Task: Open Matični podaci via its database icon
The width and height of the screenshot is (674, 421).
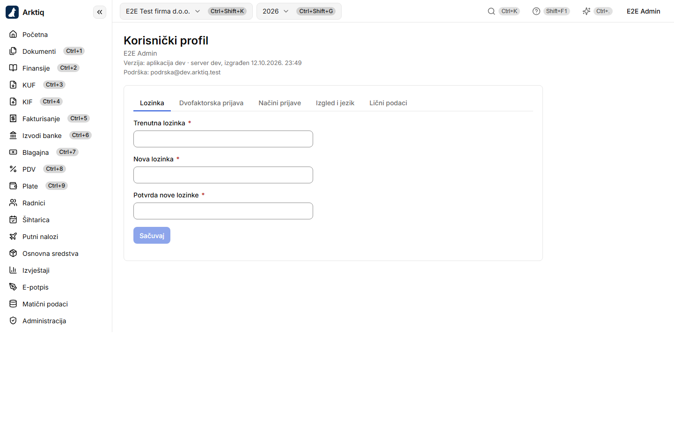Action: pyautogui.click(x=13, y=304)
